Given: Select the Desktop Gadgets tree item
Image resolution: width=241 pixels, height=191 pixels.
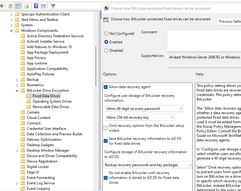Looking at the screenshot, I should point(40,145).
